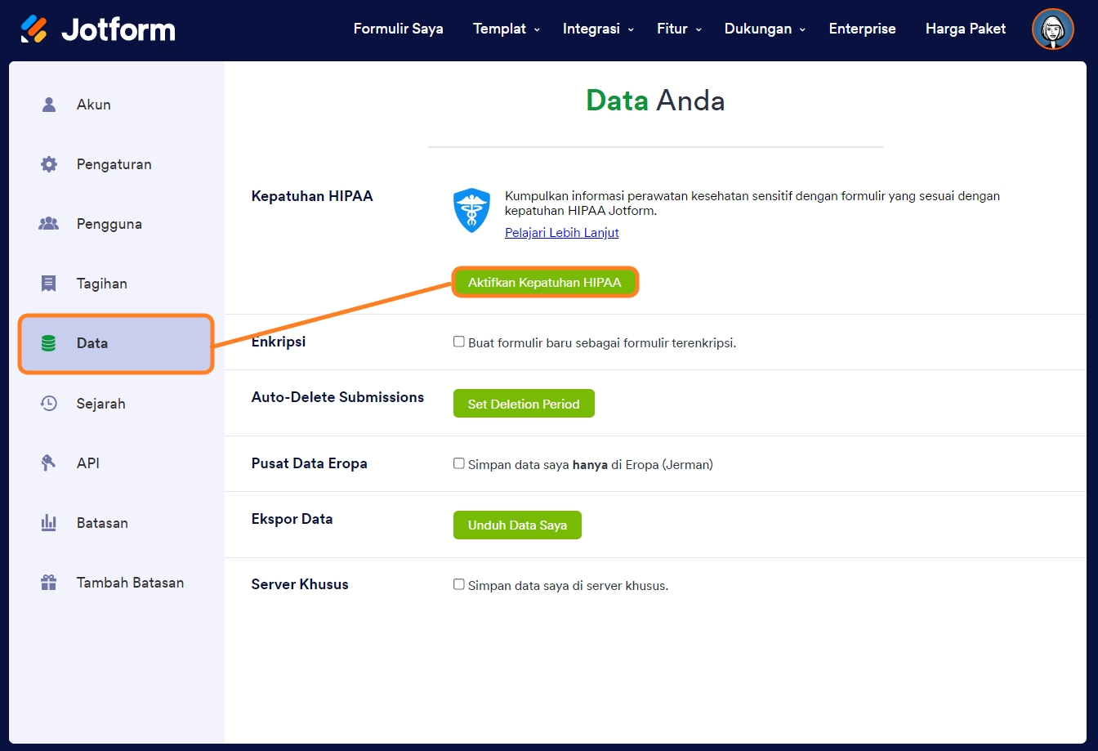Open the user avatar menu
The height and width of the screenshot is (751, 1098).
1053,29
